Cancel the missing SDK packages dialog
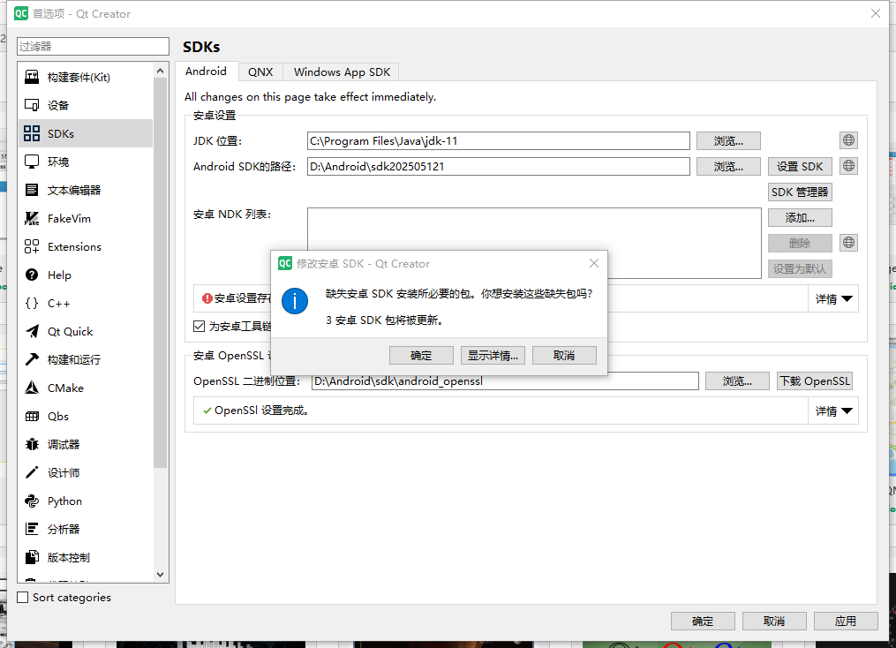Viewport: 896px width, 648px height. [x=564, y=356]
